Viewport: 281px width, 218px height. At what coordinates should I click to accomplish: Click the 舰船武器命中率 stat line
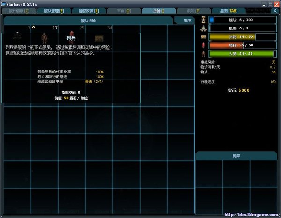click(70, 81)
